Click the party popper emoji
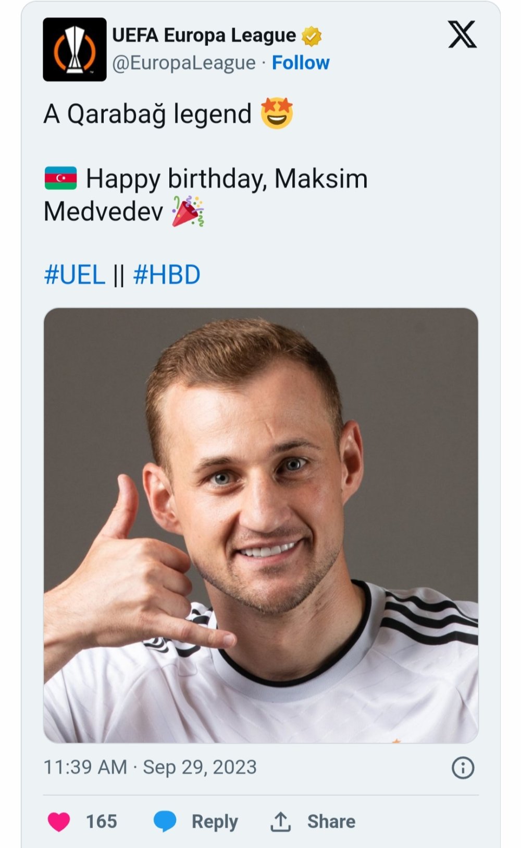The image size is (521, 848). coord(188,211)
